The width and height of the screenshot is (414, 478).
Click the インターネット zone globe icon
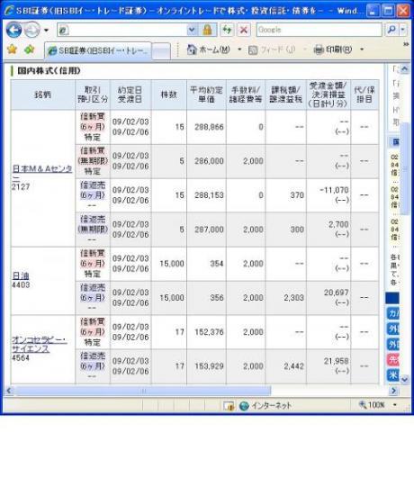pos(244,405)
